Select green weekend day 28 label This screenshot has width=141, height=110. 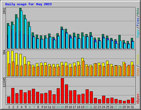click(120, 107)
